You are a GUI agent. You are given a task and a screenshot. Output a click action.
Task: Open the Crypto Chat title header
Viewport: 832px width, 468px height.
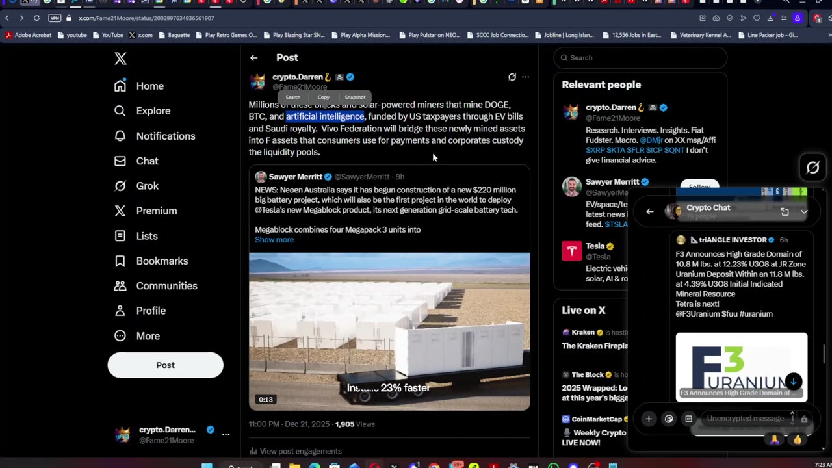point(708,208)
